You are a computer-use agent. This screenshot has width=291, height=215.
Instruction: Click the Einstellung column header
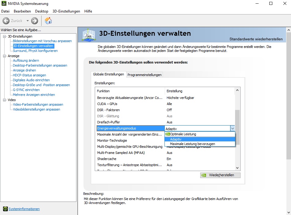(x=200, y=91)
